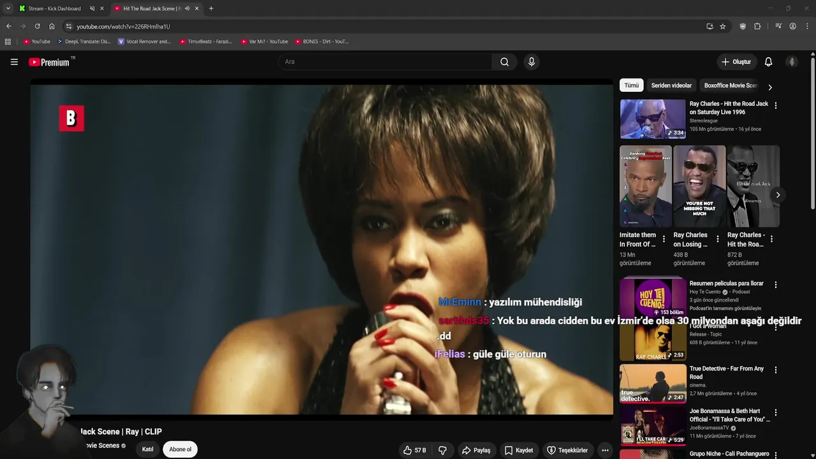Open a new browser tab
Screen dimensions: 816x459
[211, 8]
